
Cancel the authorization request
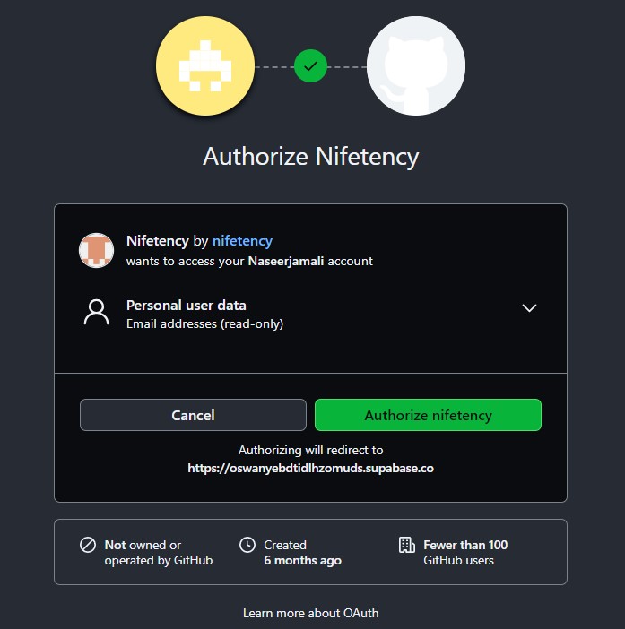(x=193, y=415)
